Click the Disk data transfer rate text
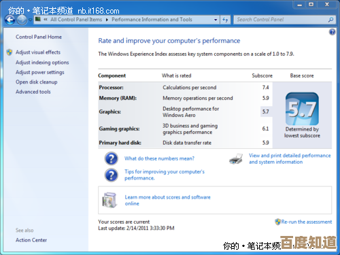 point(187,143)
